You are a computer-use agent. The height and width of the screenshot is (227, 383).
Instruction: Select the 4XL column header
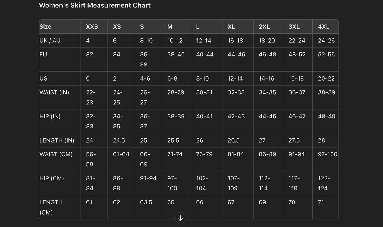coord(324,27)
